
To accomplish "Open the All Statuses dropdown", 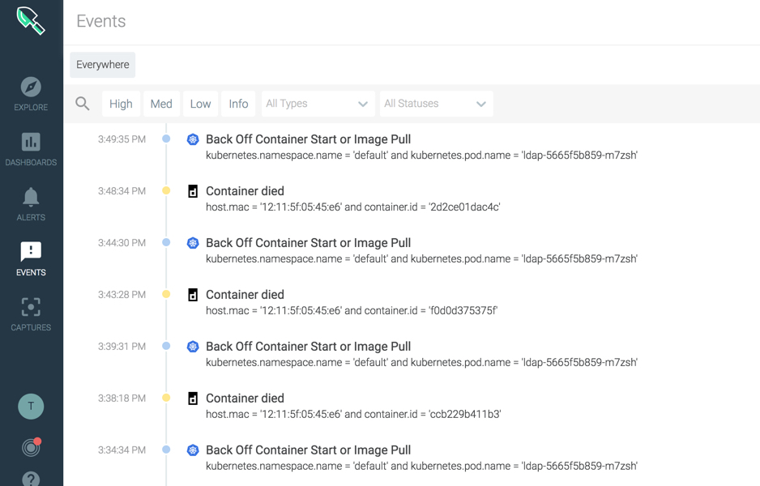I will 436,104.
